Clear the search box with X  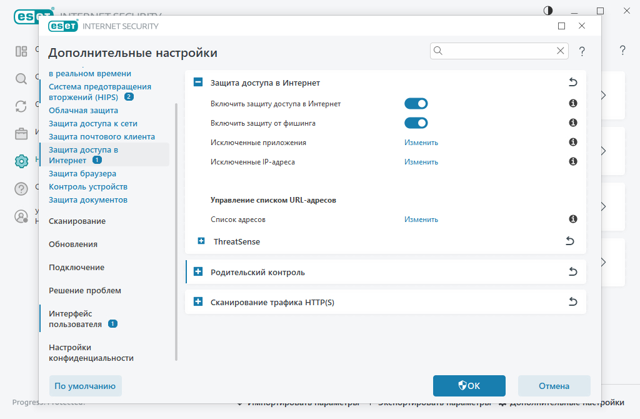click(561, 51)
